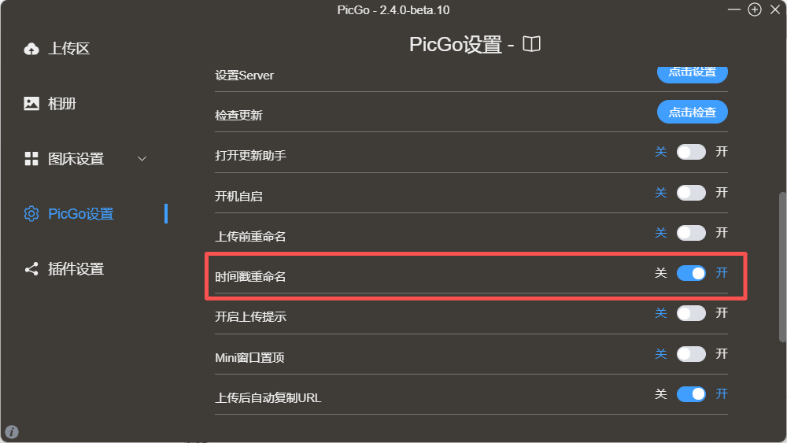Toggle the Mini窗口置顶 switch

click(691, 354)
